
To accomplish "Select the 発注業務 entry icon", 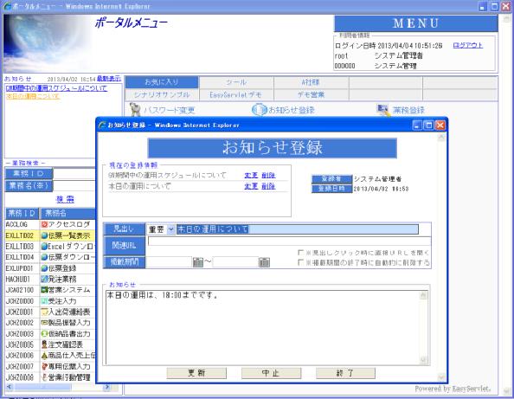I will [x=44, y=279].
